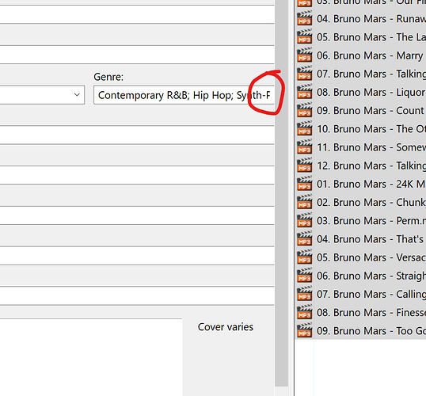This screenshot has height=396, width=426.
Task: Select file '11. Bruno Mars - Somew'
Action: 371,147
